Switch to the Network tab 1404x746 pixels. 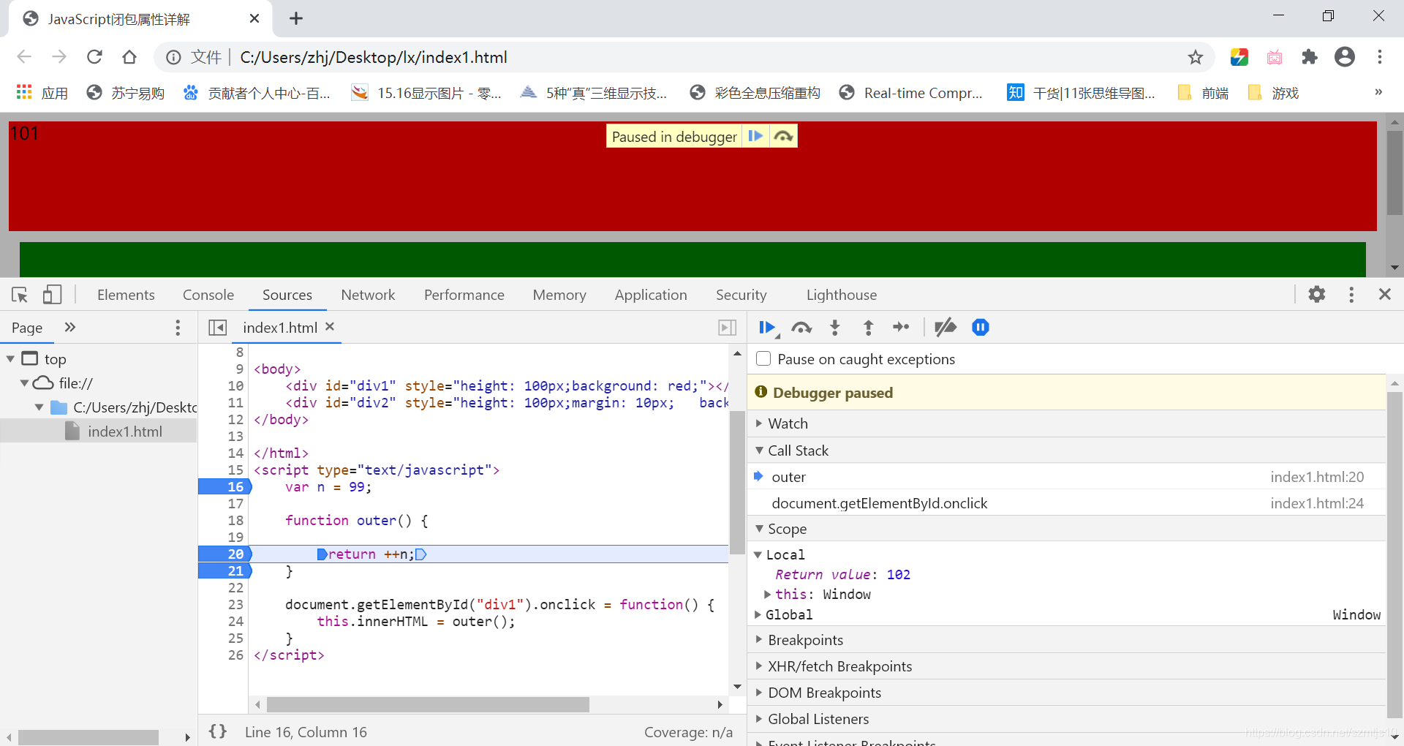pos(368,295)
